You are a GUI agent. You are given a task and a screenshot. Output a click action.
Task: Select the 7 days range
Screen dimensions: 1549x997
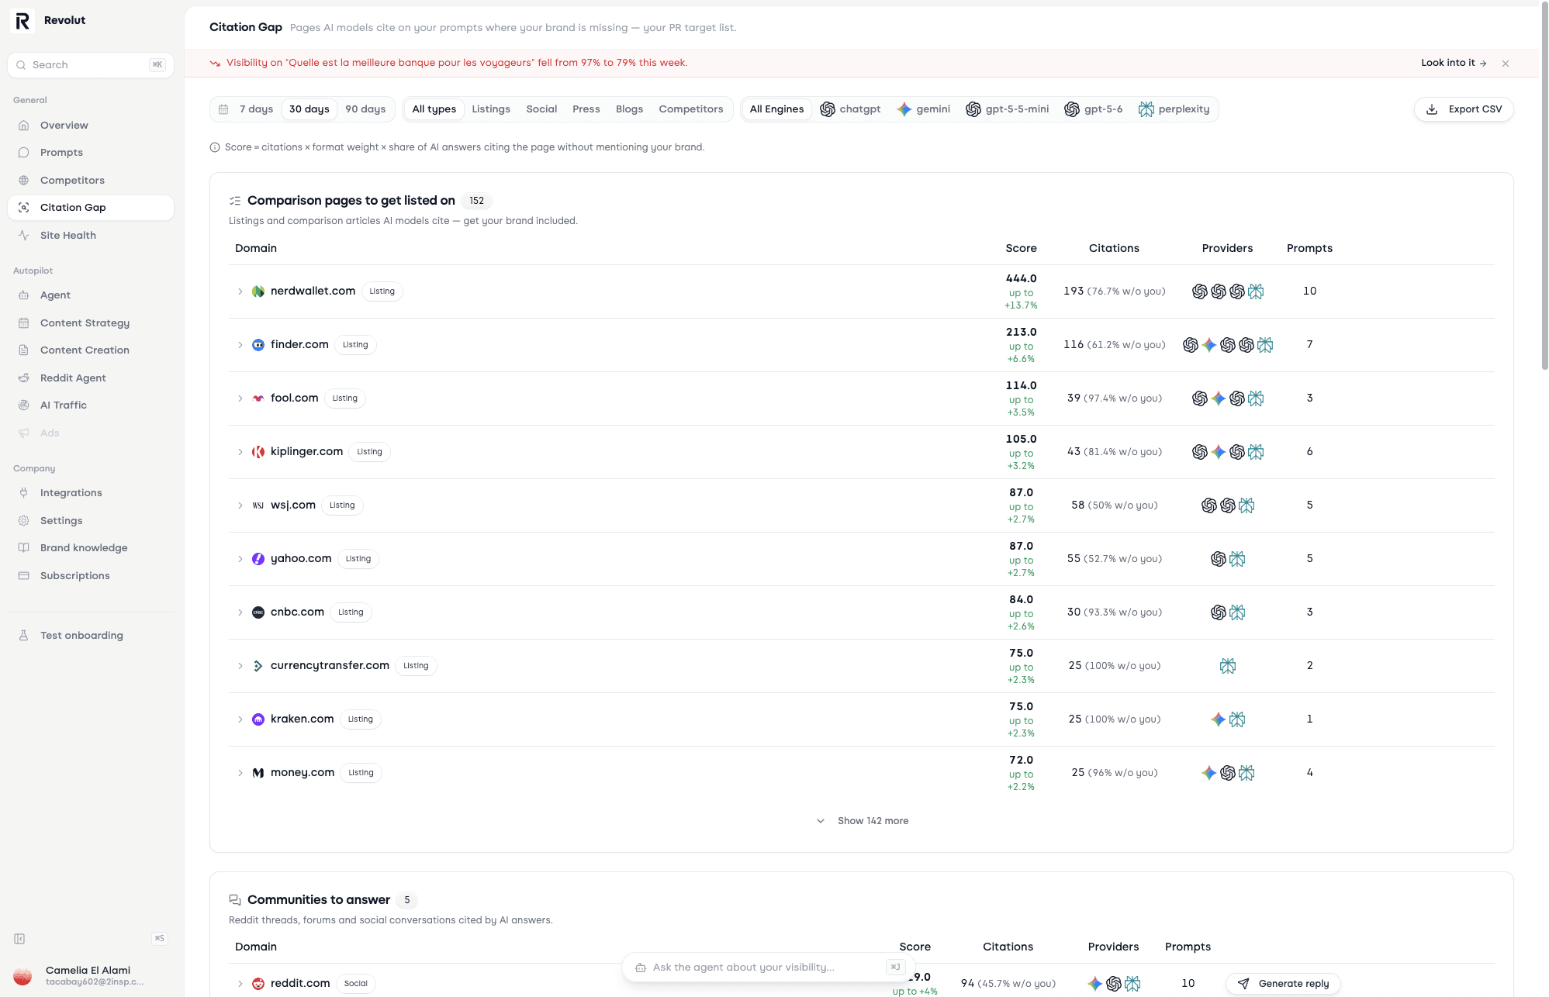[256, 109]
